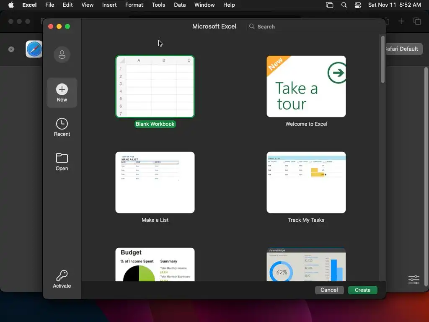Pick the Track My Tasks template
The width and height of the screenshot is (429, 322).
tap(306, 182)
